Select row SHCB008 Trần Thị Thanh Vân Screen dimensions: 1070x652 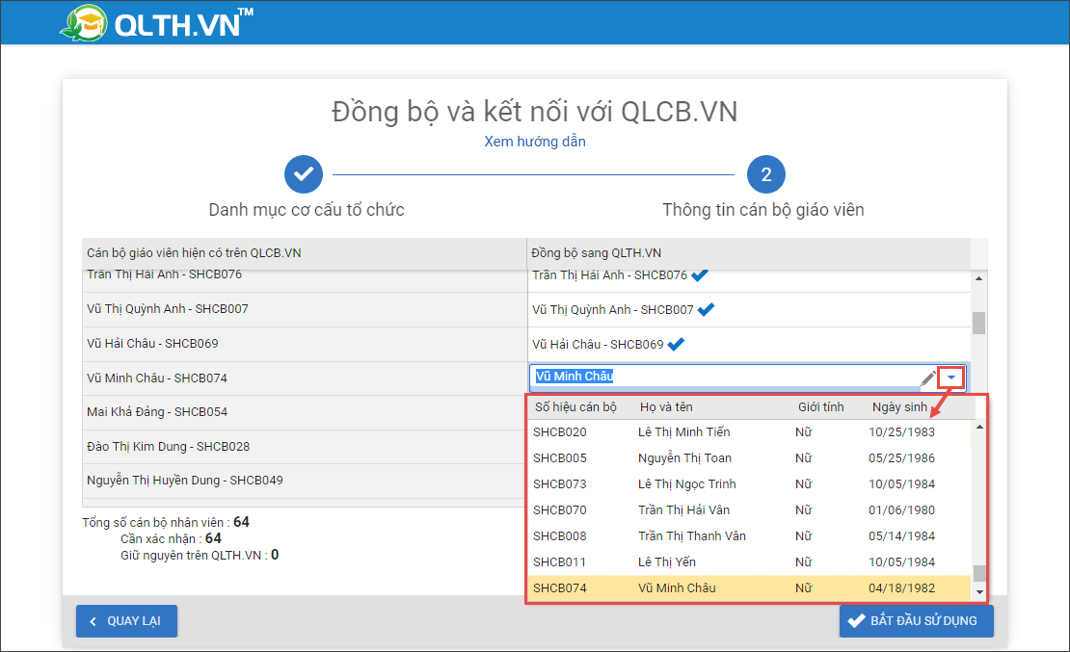748,535
